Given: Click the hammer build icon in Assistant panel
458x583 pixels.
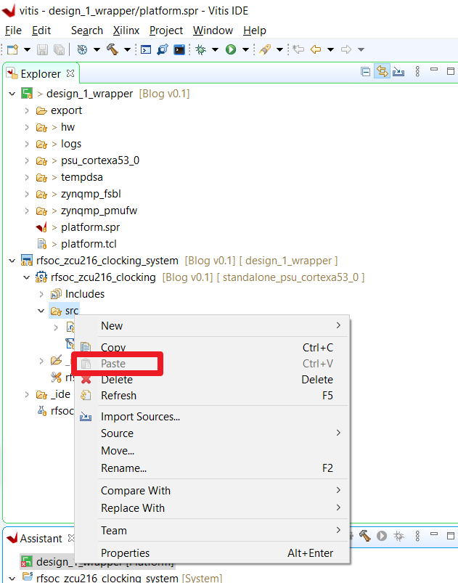Looking at the screenshot, I should 364,536.
